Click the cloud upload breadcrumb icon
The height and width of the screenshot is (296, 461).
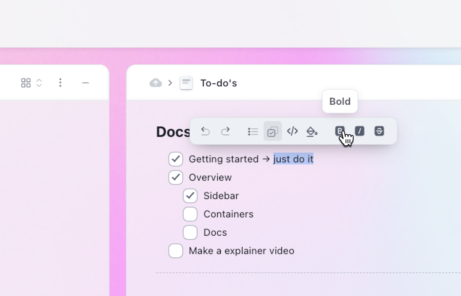pyautogui.click(x=156, y=83)
